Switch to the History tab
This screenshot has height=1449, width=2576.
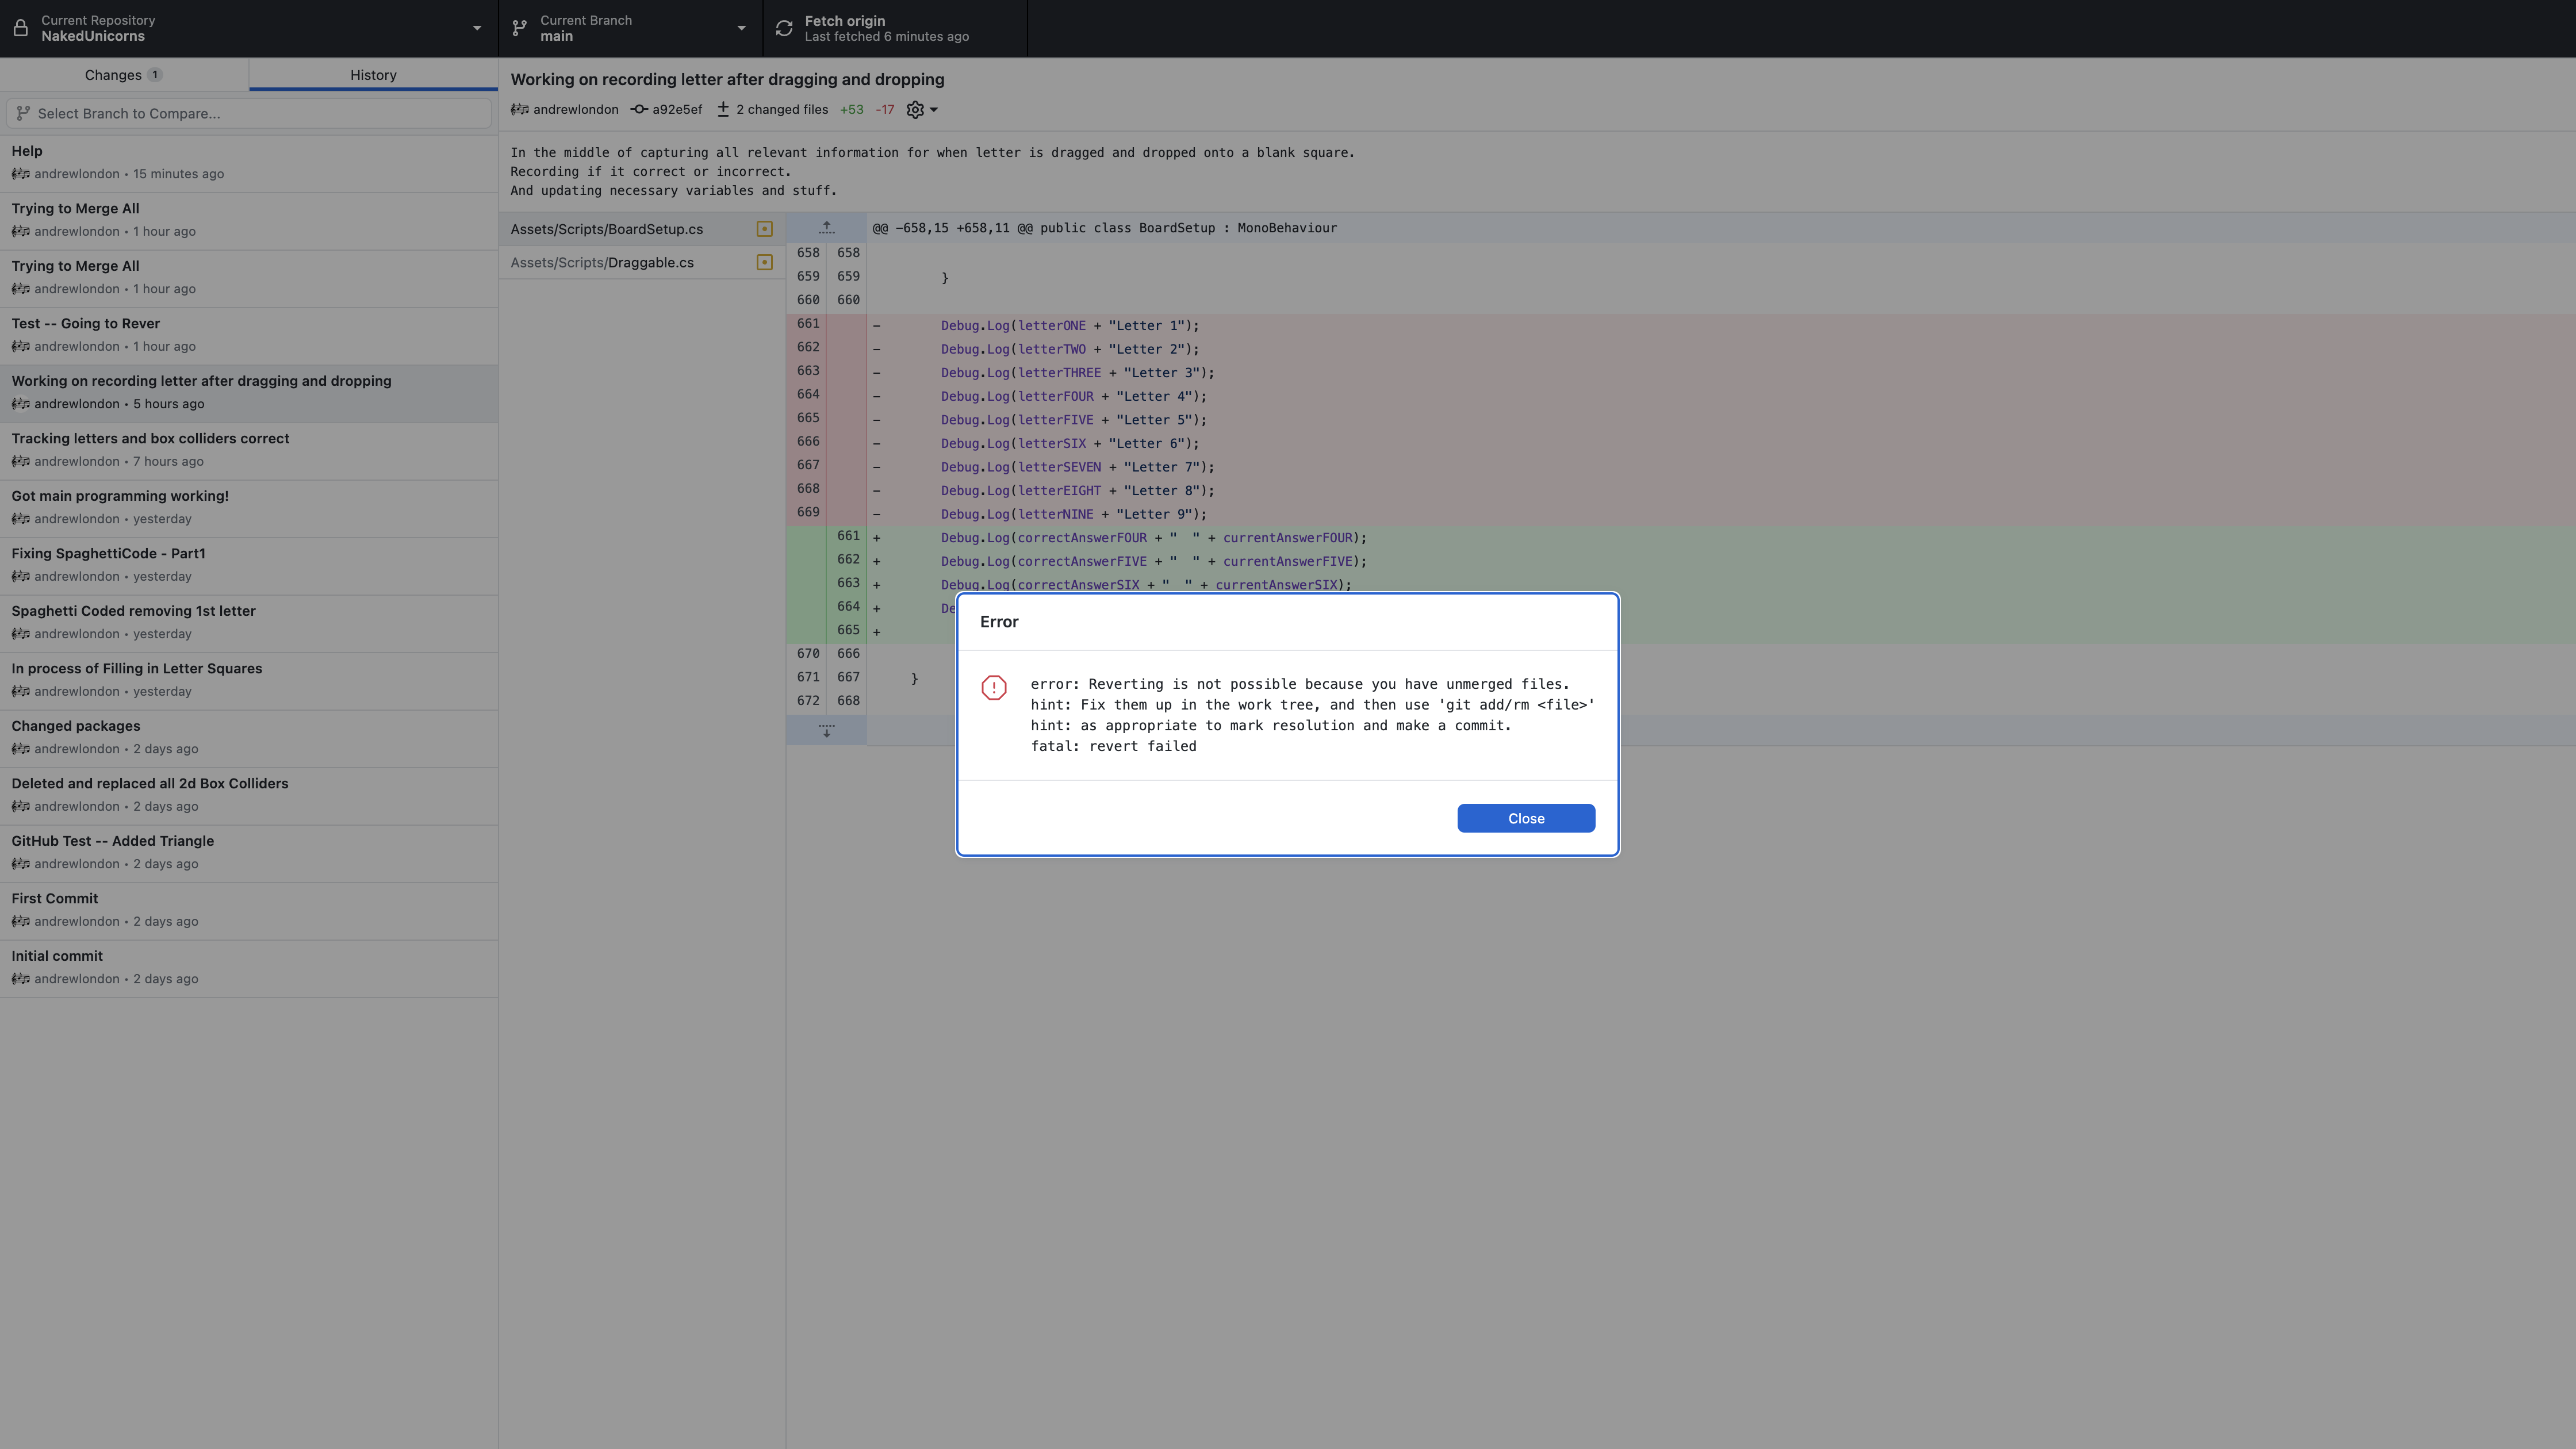coord(372,74)
